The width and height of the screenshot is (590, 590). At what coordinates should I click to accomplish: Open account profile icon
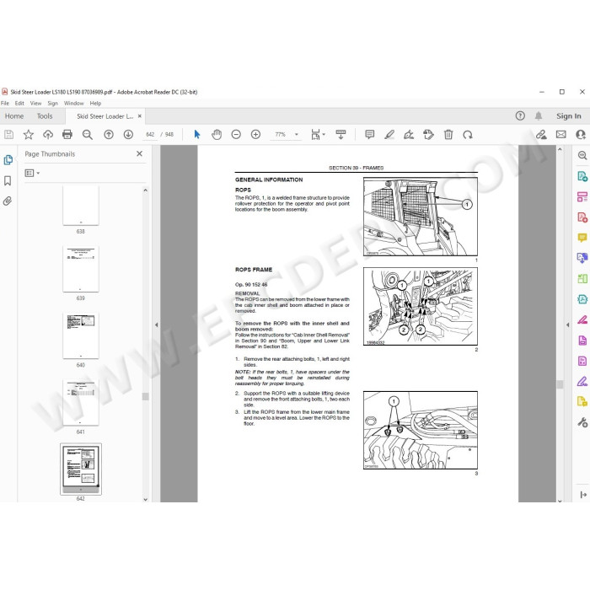pyautogui.click(x=581, y=134)
